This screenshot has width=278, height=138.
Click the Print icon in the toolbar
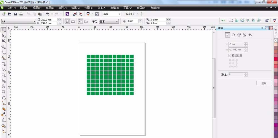(x=21, y=14)
